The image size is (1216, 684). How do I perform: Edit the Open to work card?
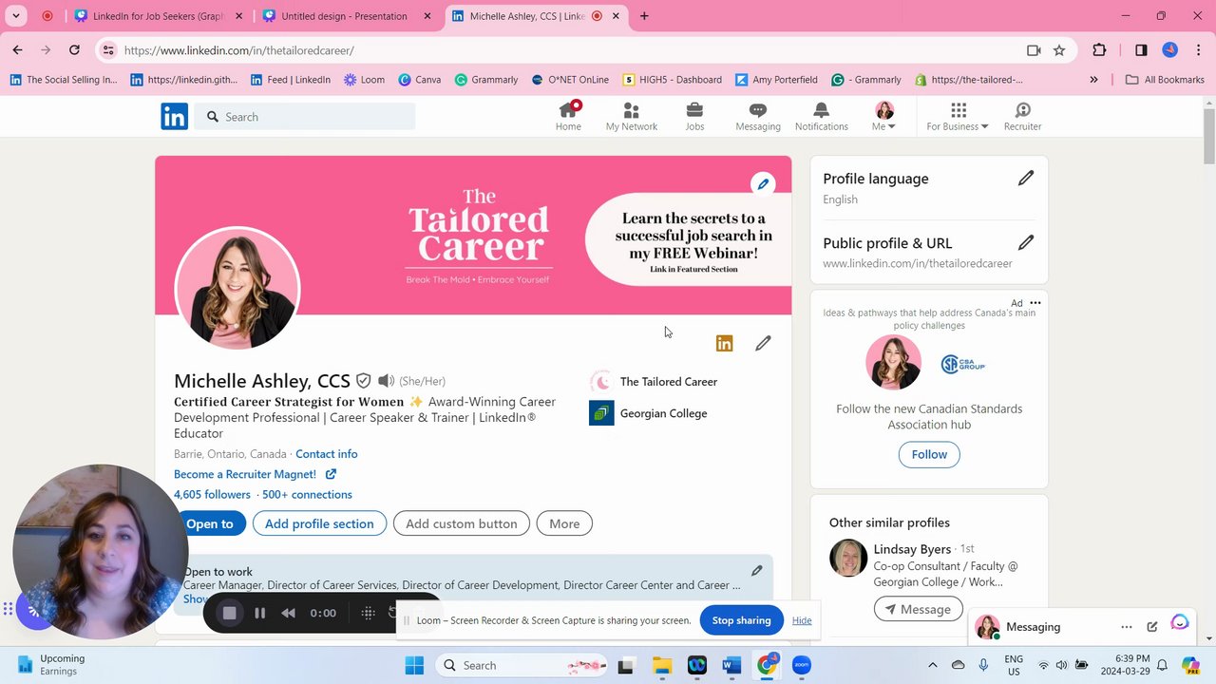(757, 571)
